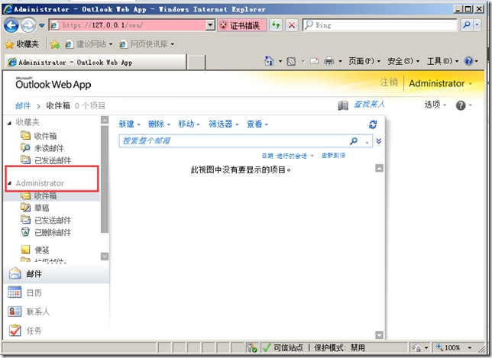The image size is (492, 358).
Task: Click the 注销 sign out link
Action: tap(389, 82)
